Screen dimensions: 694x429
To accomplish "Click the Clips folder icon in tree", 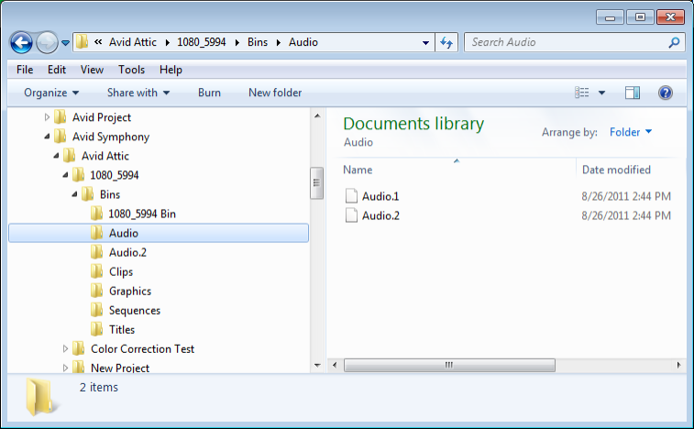I will pos(97,271).
